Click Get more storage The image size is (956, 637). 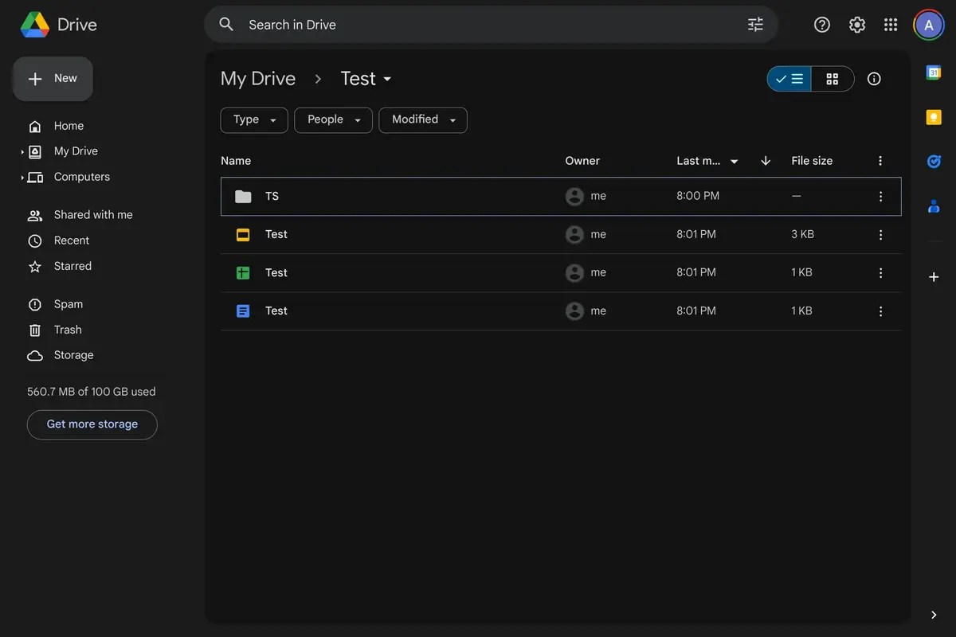92,424
